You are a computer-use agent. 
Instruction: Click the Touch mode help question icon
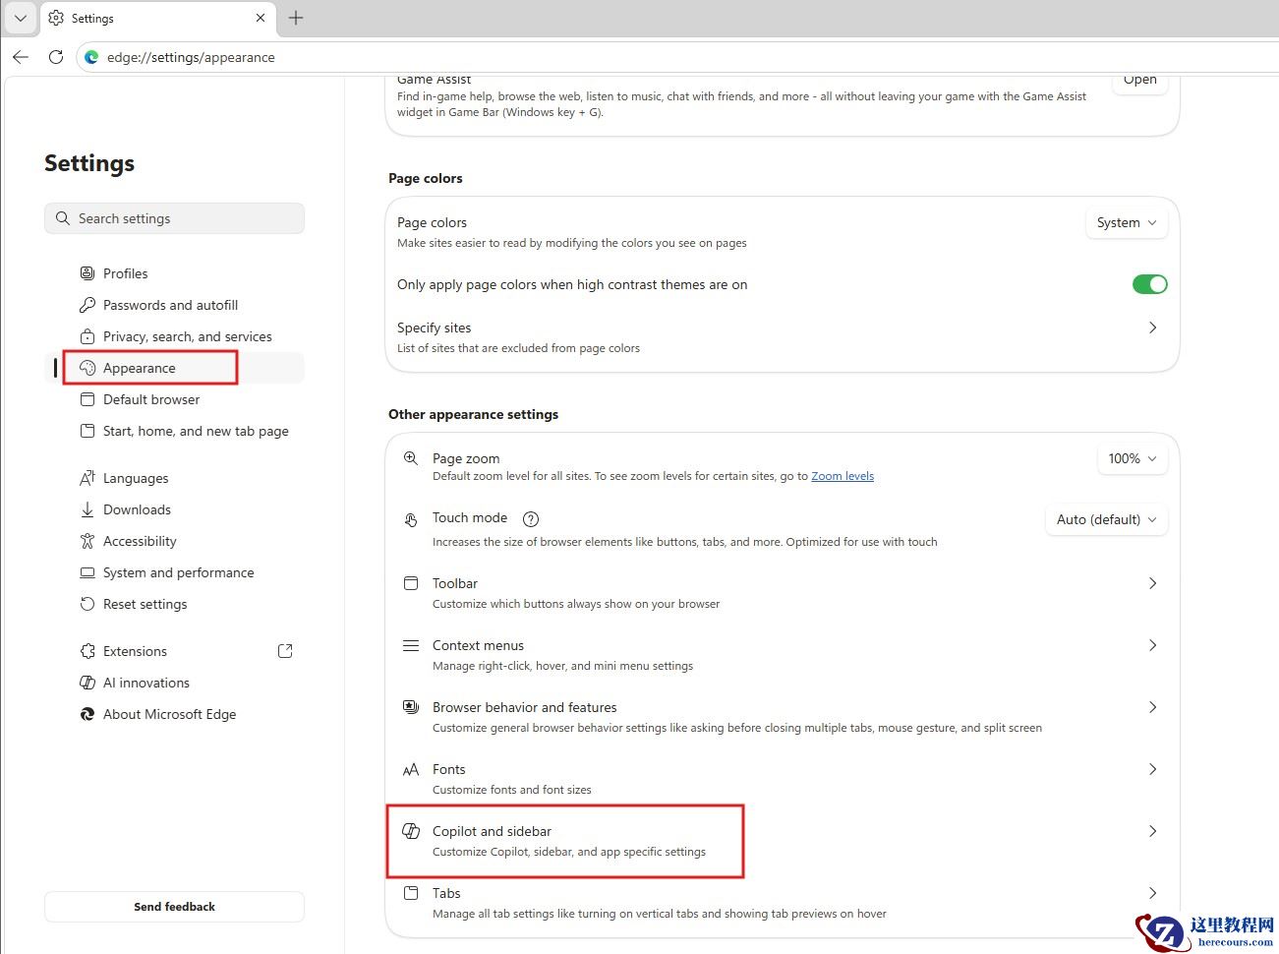[531, 518]
